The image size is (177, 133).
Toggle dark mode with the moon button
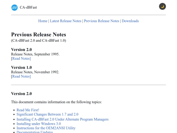162,7
